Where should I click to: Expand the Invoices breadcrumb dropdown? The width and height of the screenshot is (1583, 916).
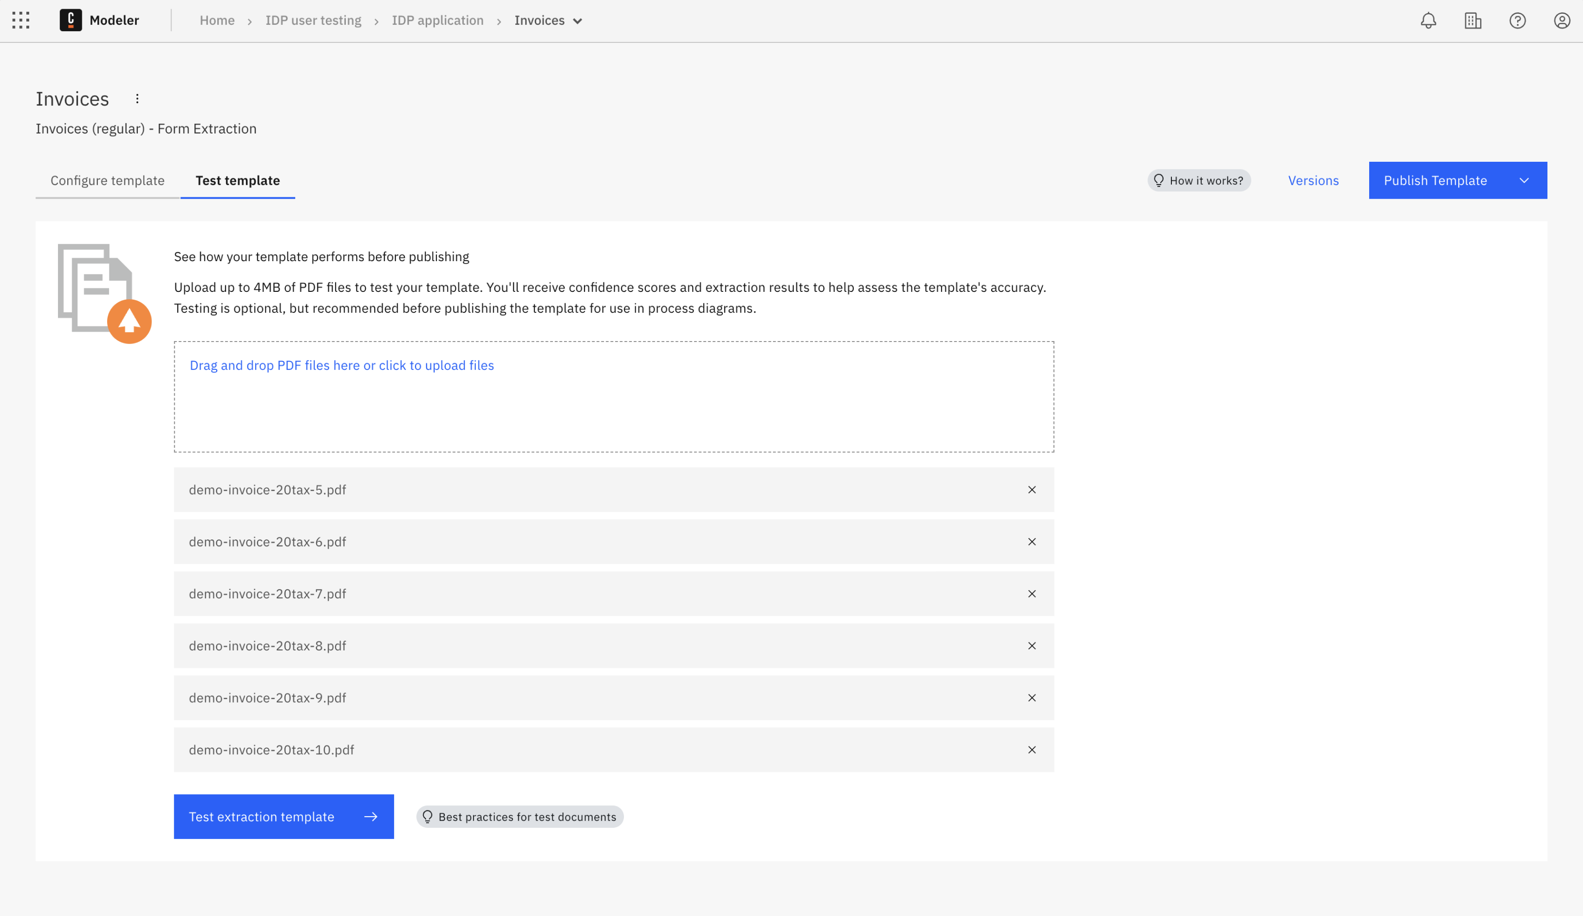(577, 21)
